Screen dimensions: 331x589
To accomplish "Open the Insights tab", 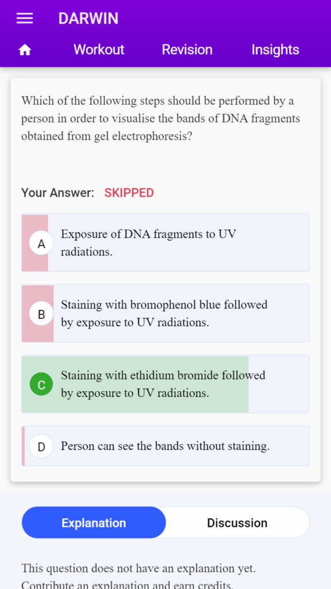I will (275, 49).
